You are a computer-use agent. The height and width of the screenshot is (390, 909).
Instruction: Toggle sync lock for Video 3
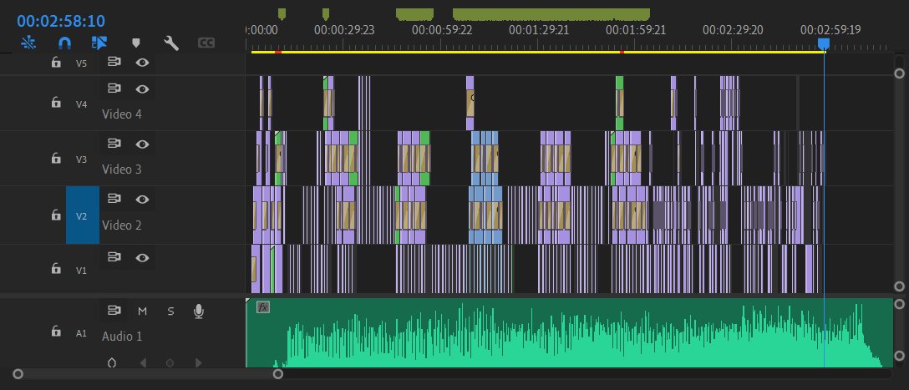pos(114,144)
